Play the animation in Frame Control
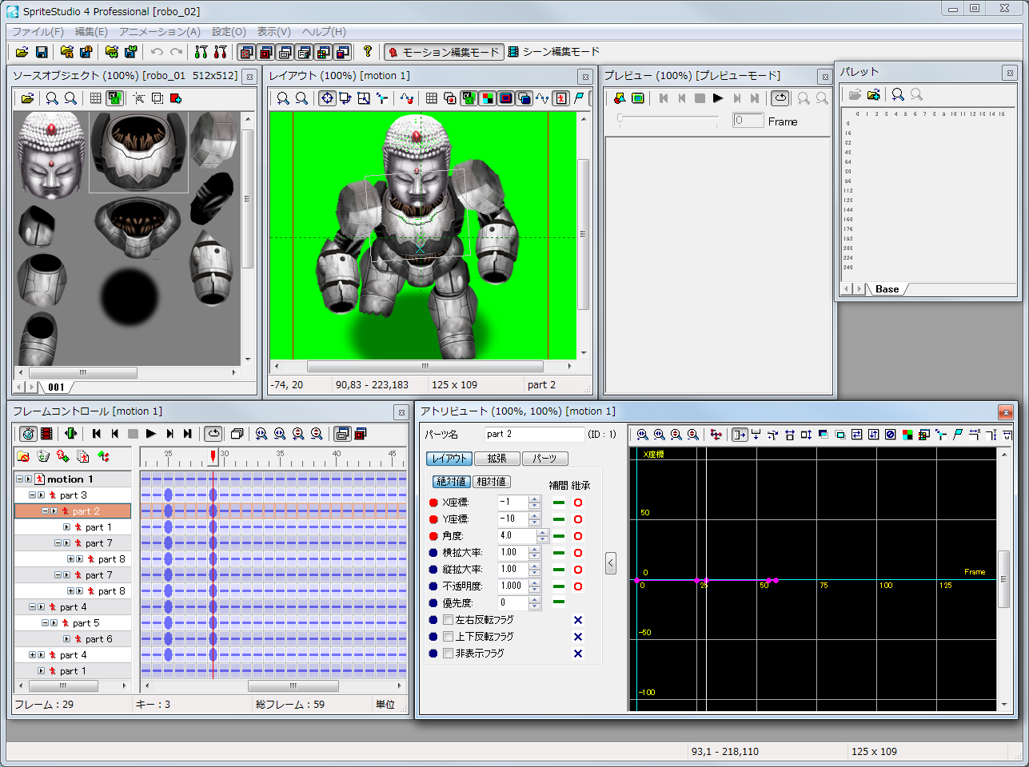Screen dimensions: 1029x767 coord(151,434)
